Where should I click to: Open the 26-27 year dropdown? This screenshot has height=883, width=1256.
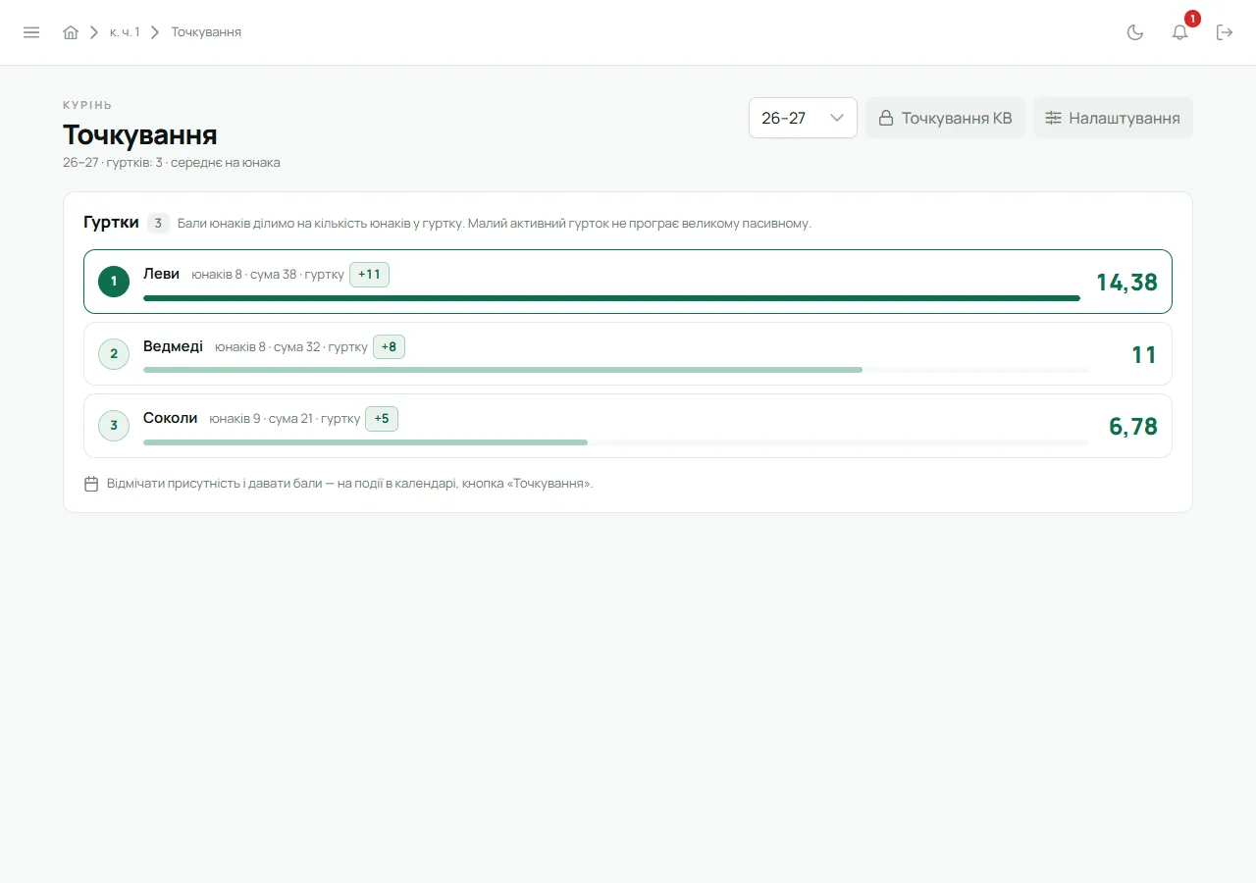coord(803,118)
